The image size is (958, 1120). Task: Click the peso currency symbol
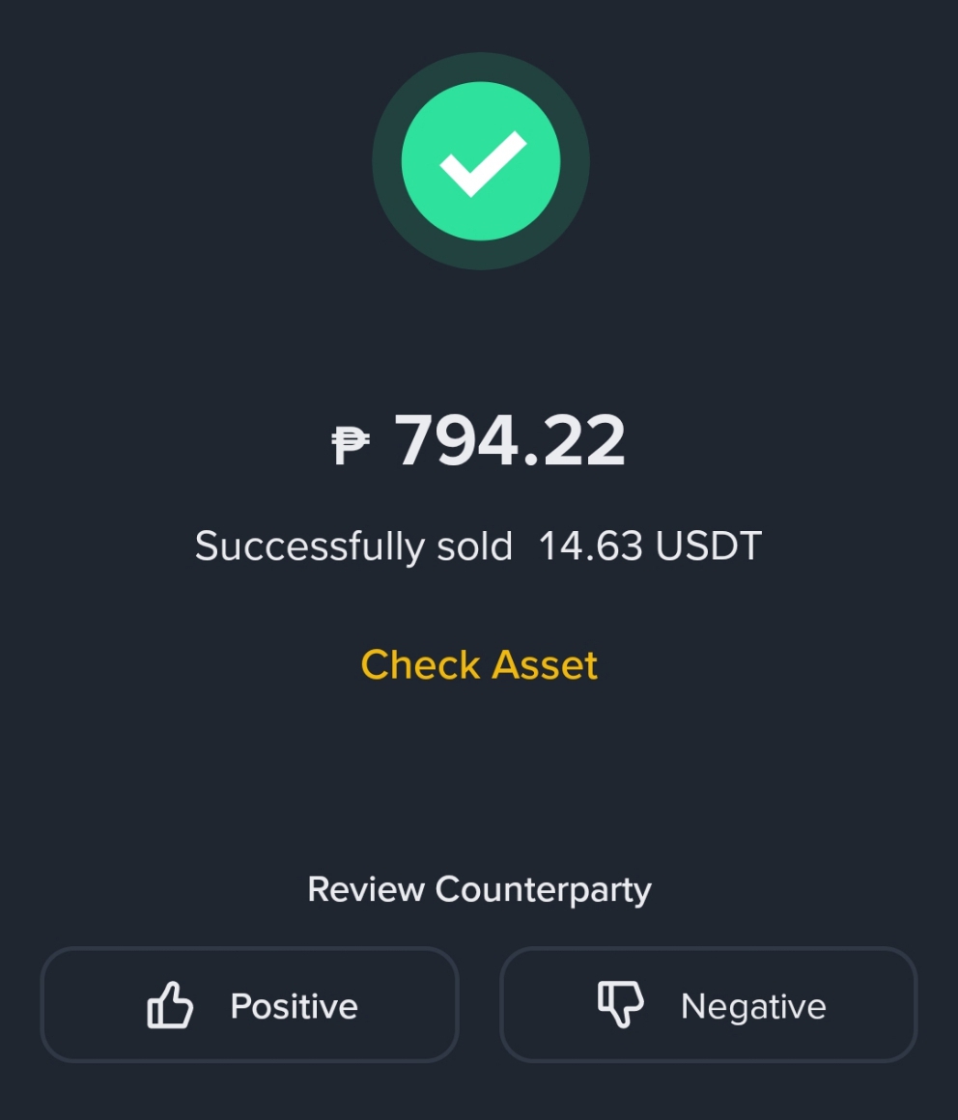(351, 445)
